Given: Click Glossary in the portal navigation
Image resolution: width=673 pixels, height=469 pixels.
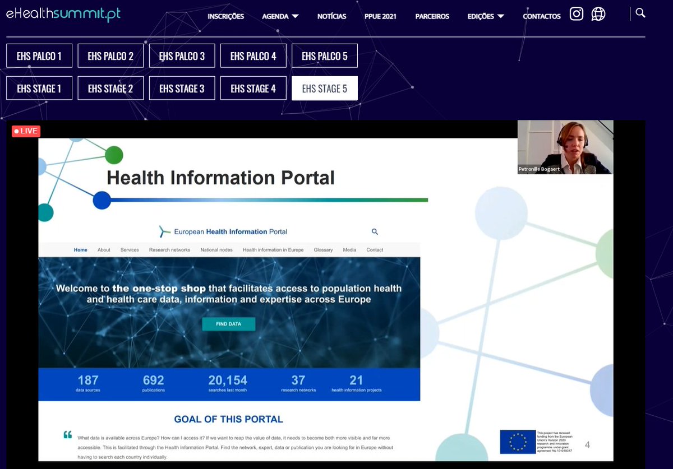Looking at the screenshot, I should coord(323,250).
